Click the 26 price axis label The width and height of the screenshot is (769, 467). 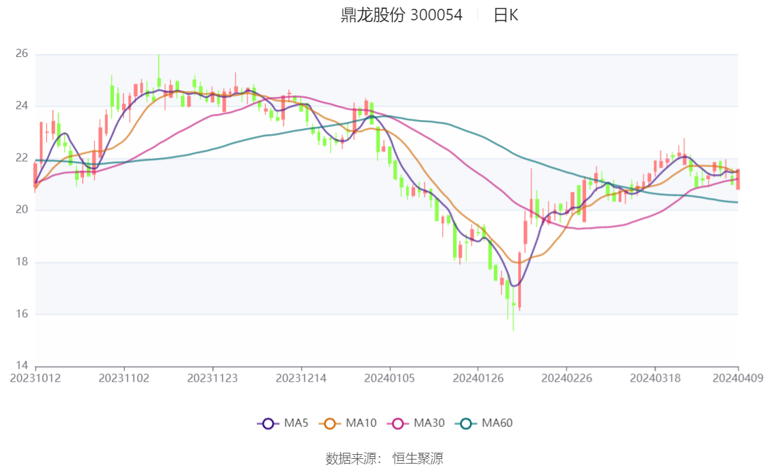tap(22, 54)
